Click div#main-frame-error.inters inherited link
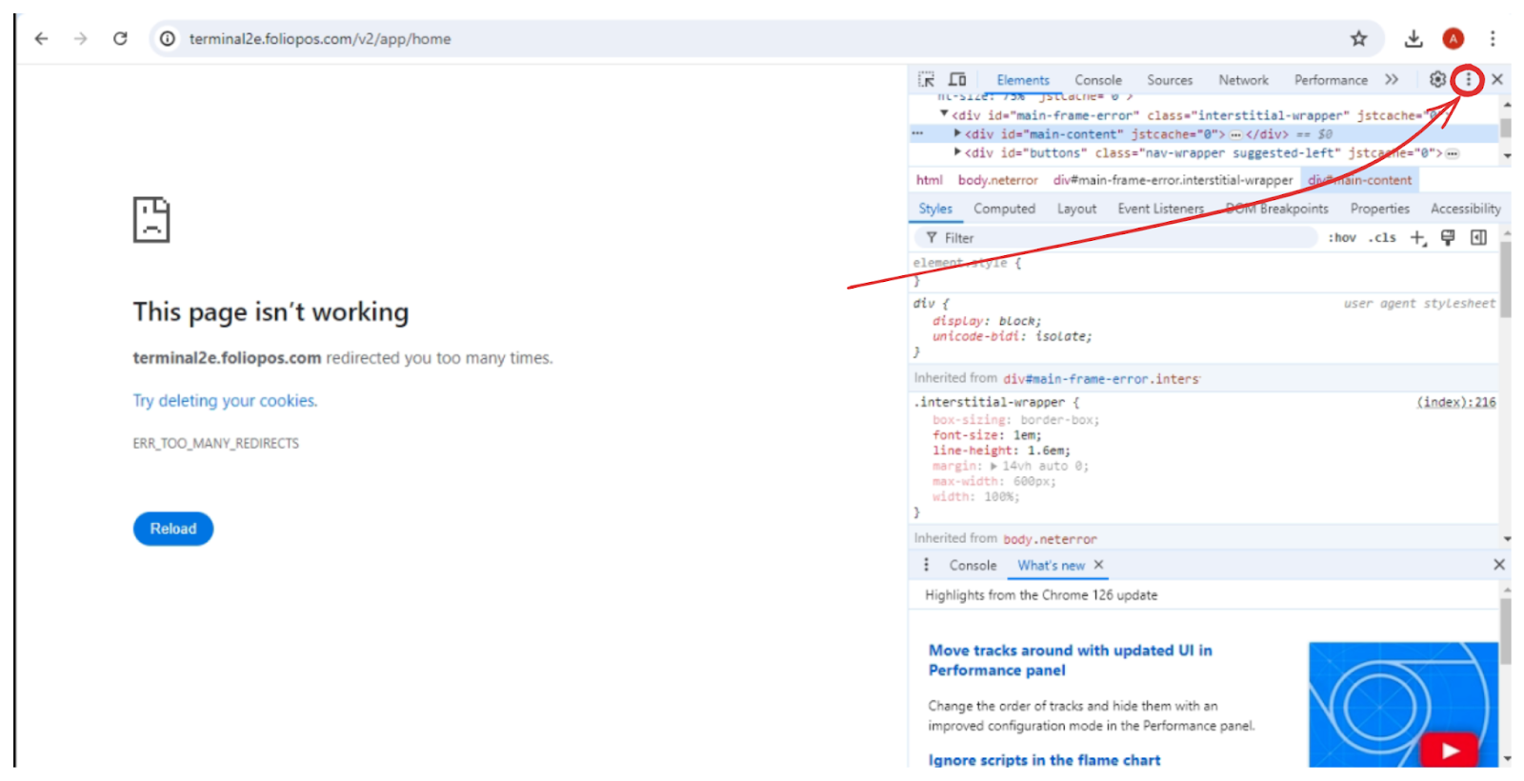 point(1101,379)
